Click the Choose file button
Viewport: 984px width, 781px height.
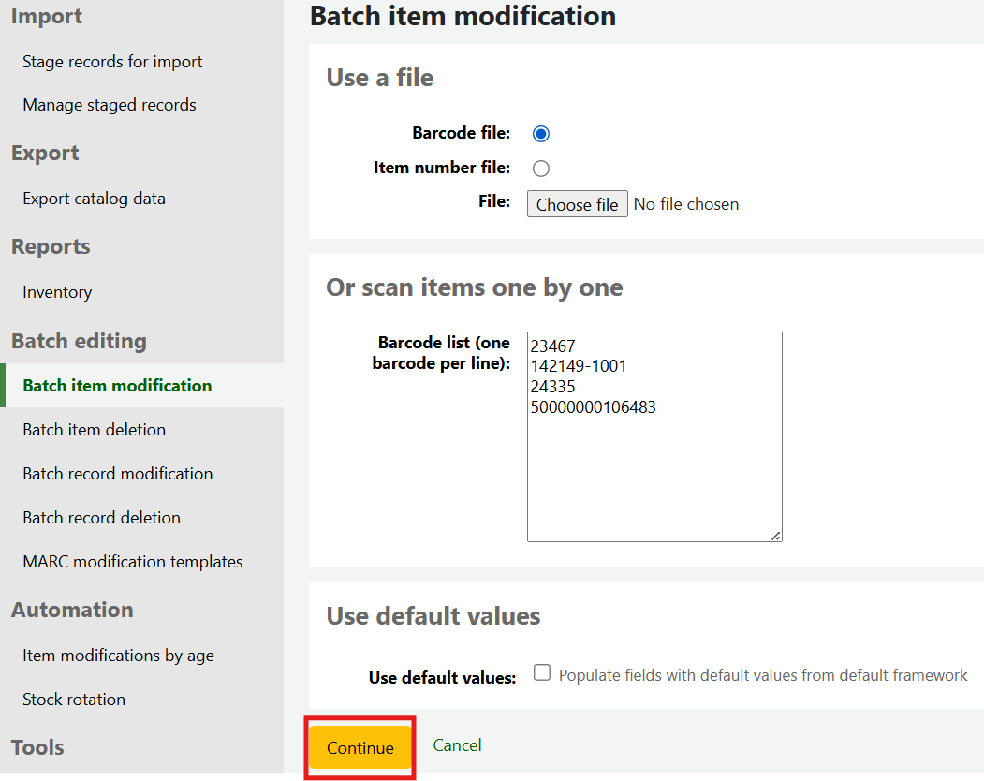click(x=577, y=204)
